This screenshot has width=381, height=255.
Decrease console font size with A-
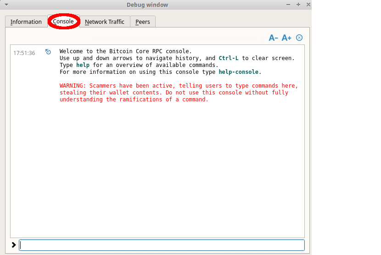click(273, 38)
